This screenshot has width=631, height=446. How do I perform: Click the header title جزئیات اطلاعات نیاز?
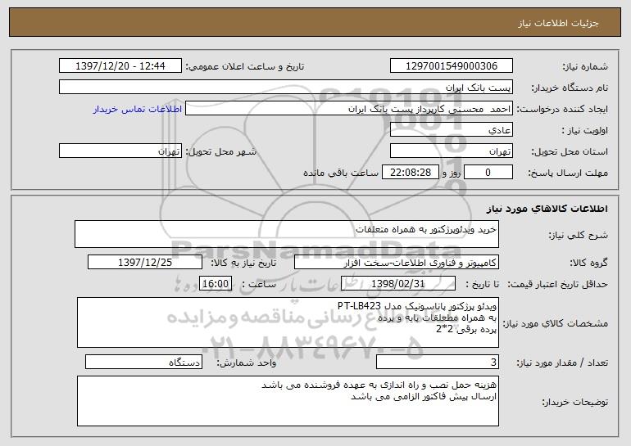[x=558, y=23]
